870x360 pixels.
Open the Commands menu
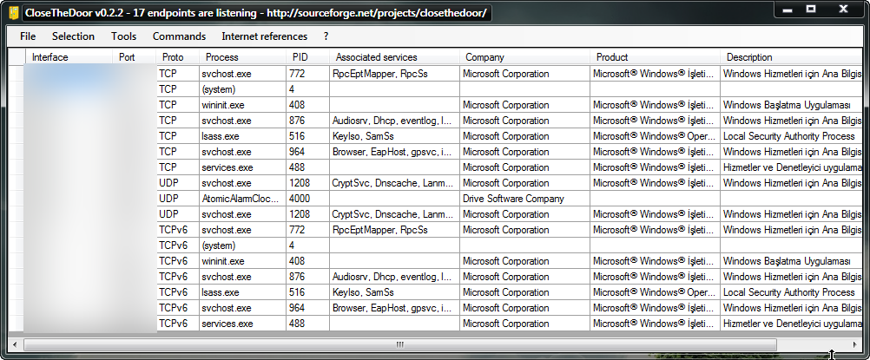(x=179, y=36)
